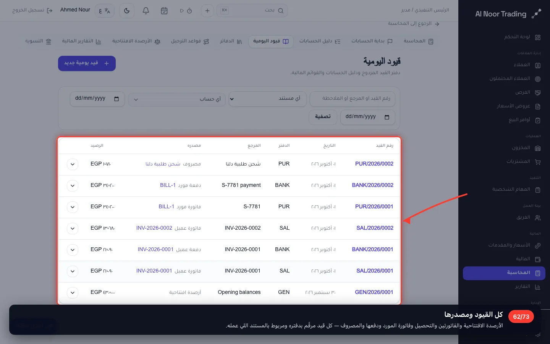Focus the بحث search field
550x344 pixels.
point(252,10)
